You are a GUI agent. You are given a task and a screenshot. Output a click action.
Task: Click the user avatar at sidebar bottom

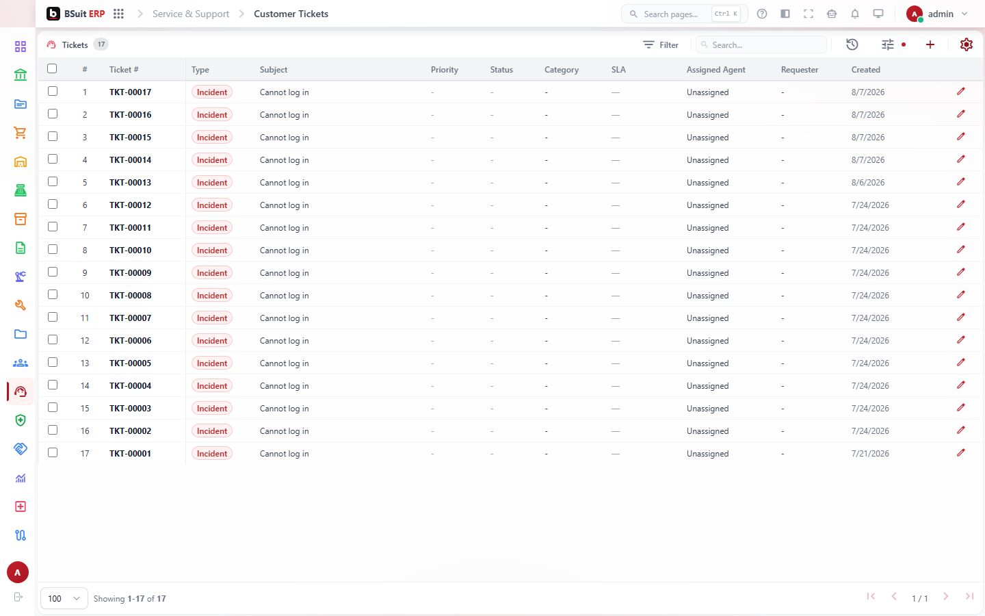[18, 572]
